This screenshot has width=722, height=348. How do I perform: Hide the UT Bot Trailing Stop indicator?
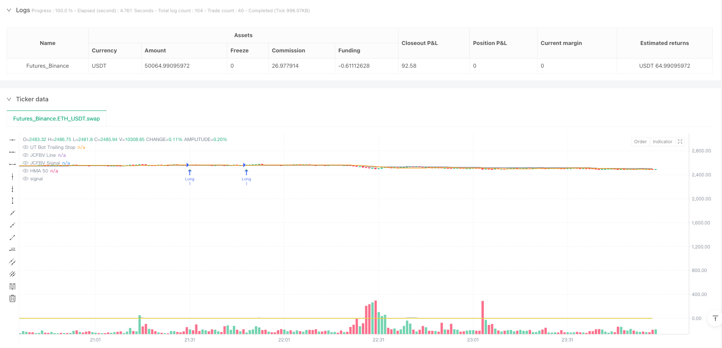(x=26, y=148)
